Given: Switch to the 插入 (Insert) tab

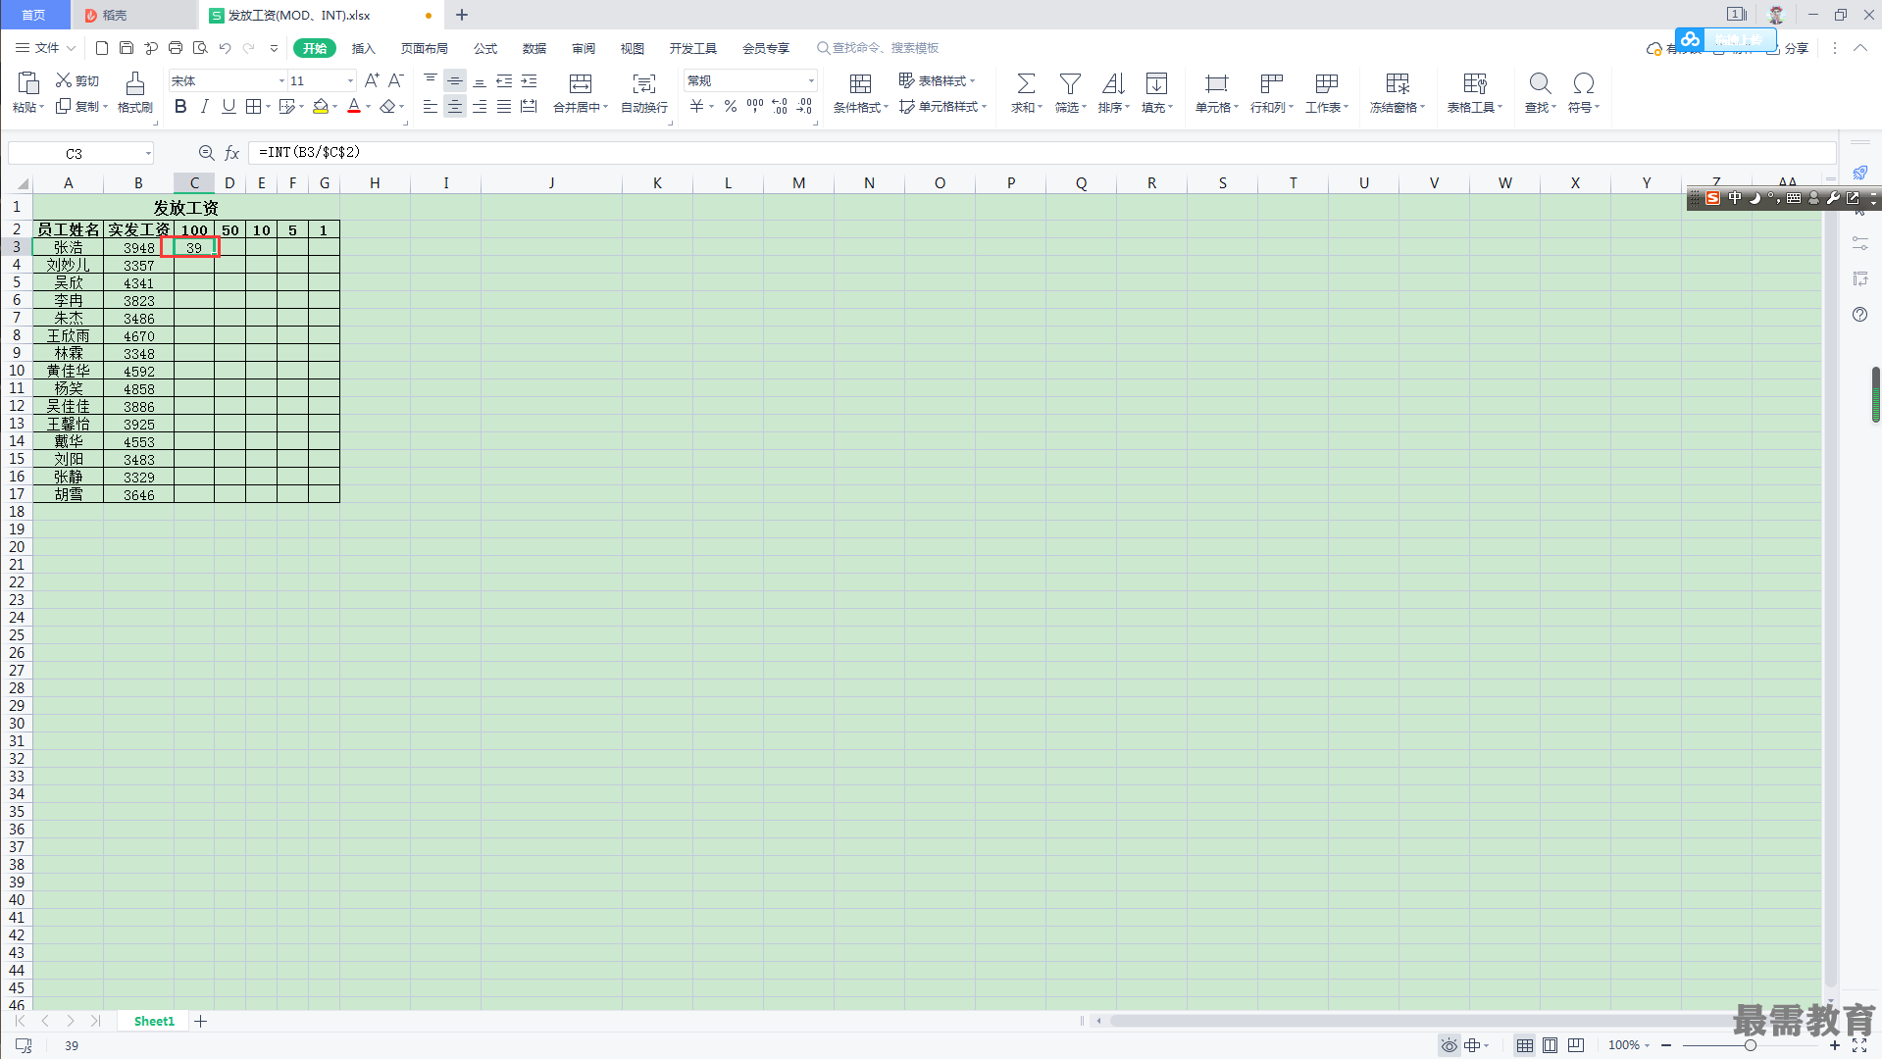Looking at the screenshot, I should 364,48.
